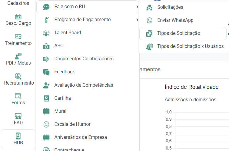Expand the Fale com o RH submenu arrow
Screen dimensions: 229x151
pos(138,7)
